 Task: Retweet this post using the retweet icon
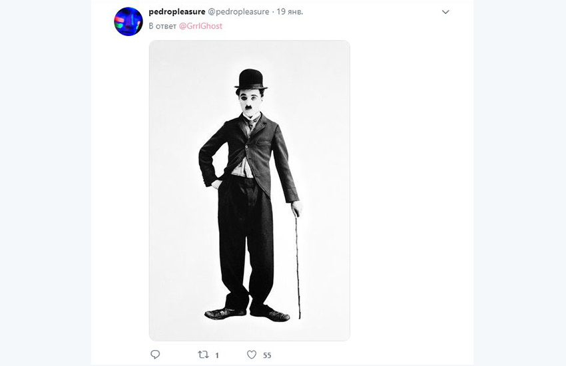click(203, 355)
